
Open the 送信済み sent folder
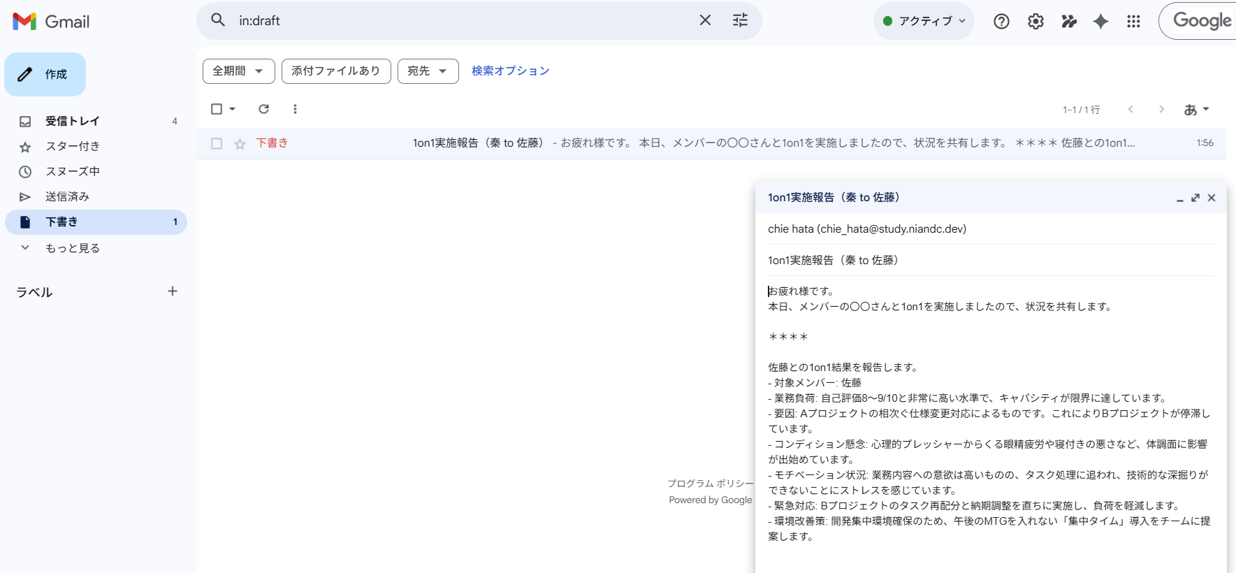67,196
